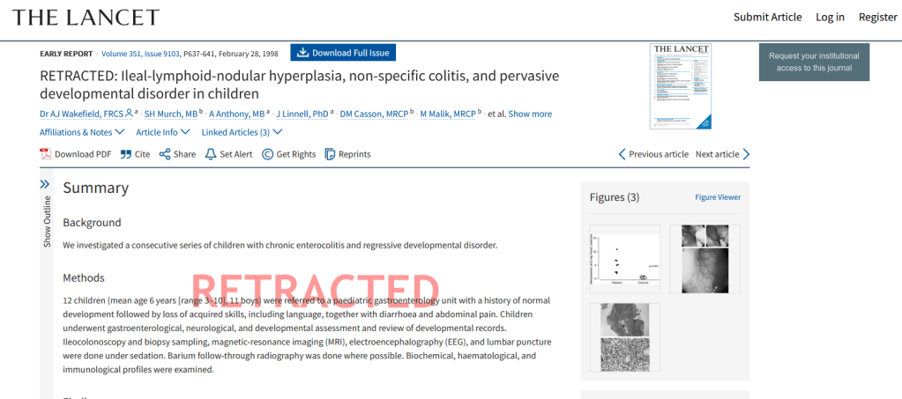Click the Share icon
Viewport: 902px width, 399px height.
coord(165,154)
